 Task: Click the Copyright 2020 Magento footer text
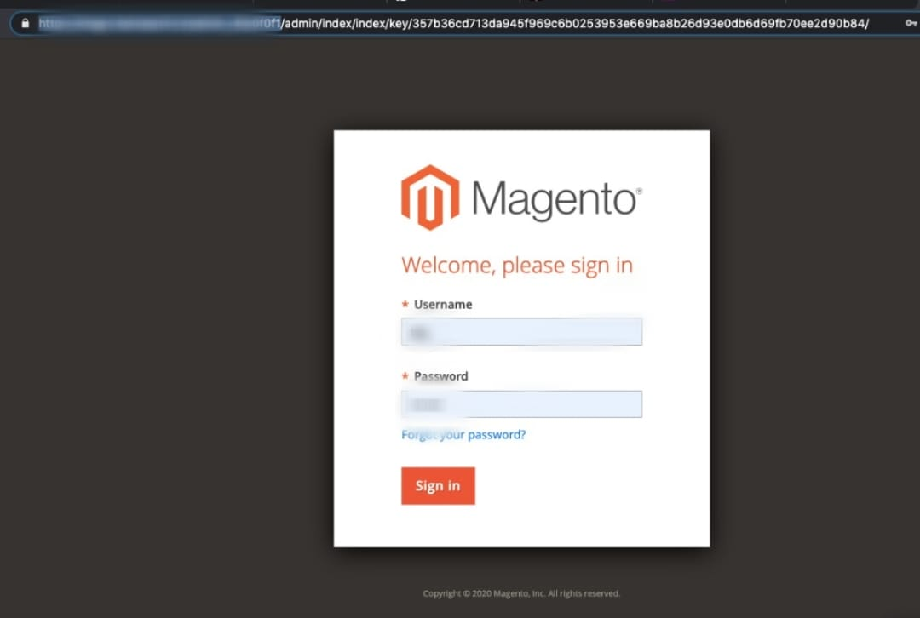point(521,593)
